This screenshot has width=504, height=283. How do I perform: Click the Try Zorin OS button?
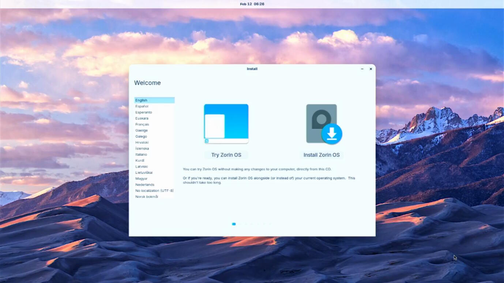[x=226, y=155]
